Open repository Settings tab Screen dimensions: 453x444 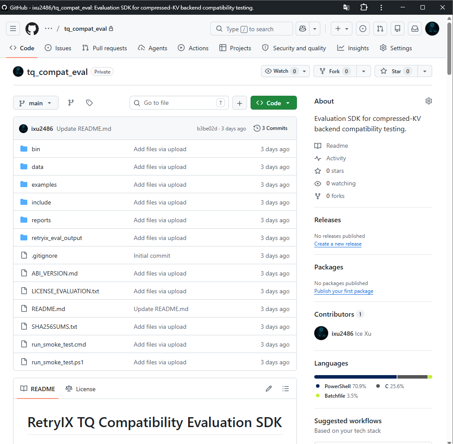click(396, 48)
